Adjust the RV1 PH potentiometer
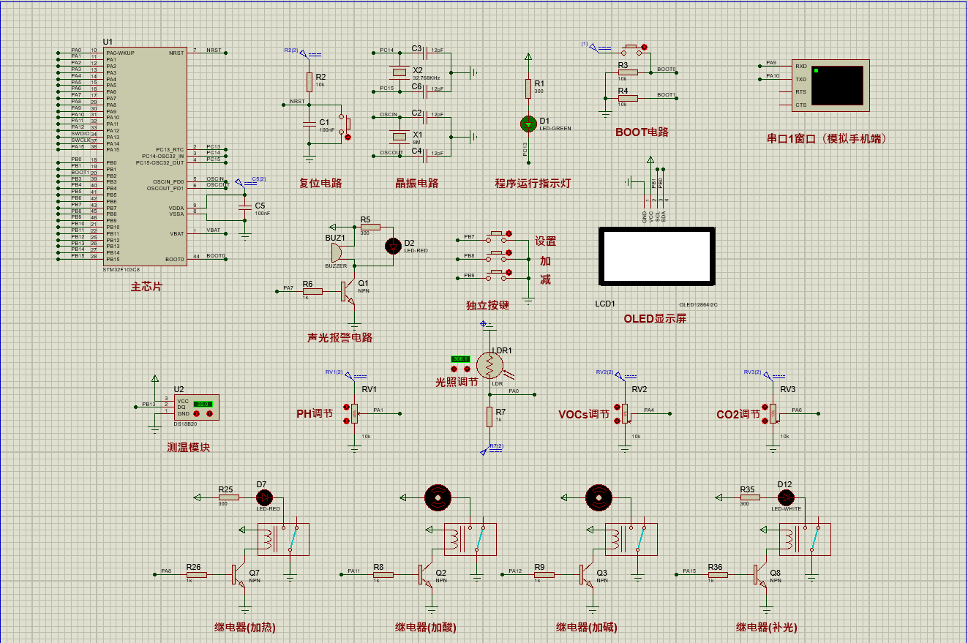 [x=354, y=414]
